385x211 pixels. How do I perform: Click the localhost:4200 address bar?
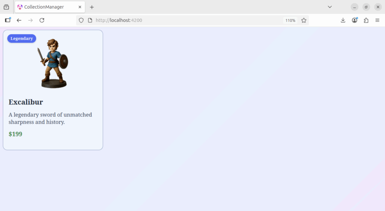(x=180, y=20)
